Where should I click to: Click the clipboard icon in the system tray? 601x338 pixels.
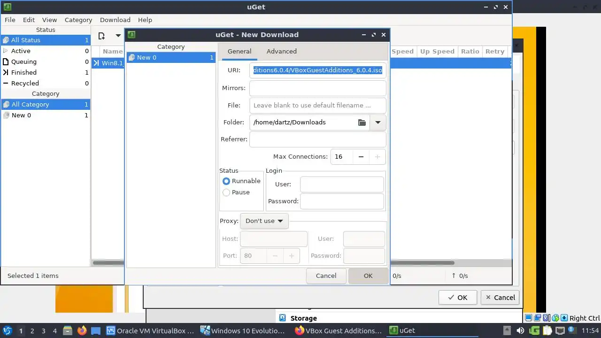(x=547, y=331)
